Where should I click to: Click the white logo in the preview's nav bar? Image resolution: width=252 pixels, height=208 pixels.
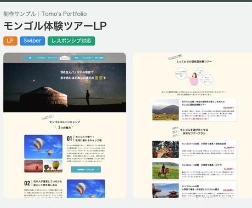click(x=65, y=57)
